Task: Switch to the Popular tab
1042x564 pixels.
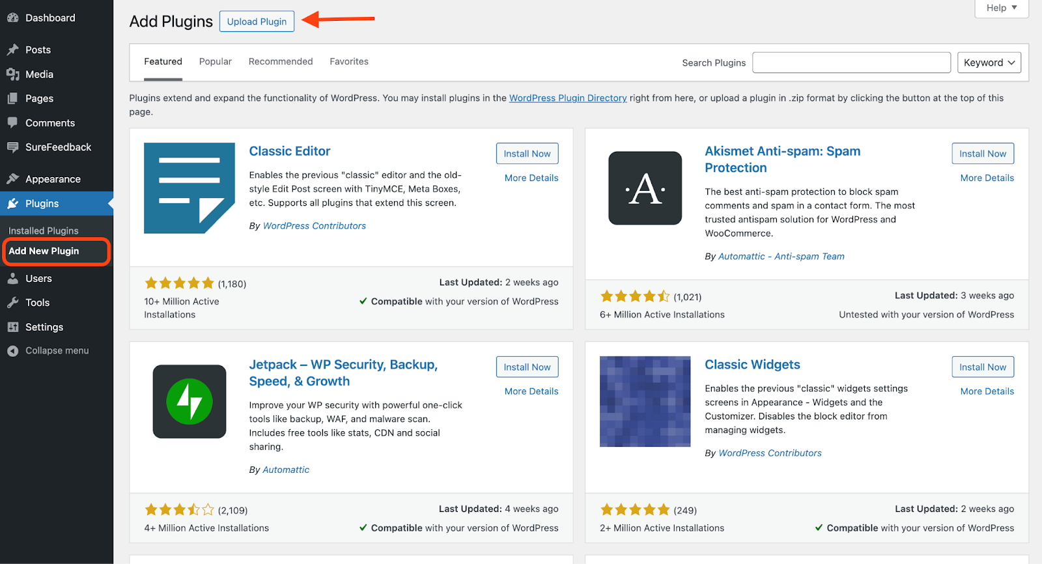Action: (216, 61)
